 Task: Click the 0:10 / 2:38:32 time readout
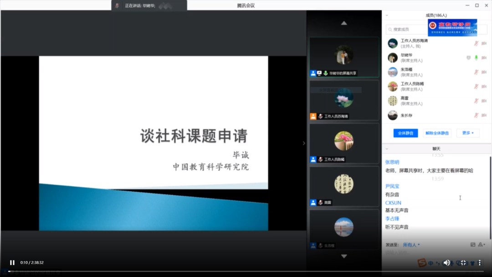(x=32, y=262)
